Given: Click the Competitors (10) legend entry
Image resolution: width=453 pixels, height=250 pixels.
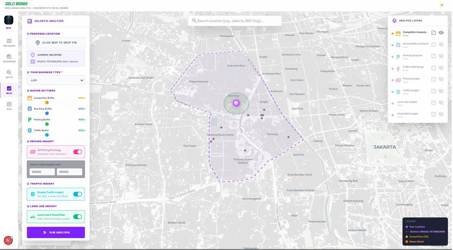Looking at the screenshot, I should [x=418, y=237].
